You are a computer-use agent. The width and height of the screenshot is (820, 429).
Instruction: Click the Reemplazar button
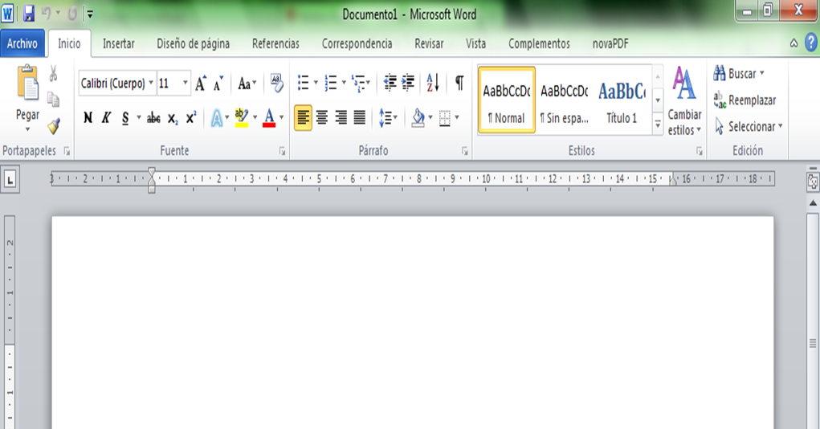[x=745, y=100]
